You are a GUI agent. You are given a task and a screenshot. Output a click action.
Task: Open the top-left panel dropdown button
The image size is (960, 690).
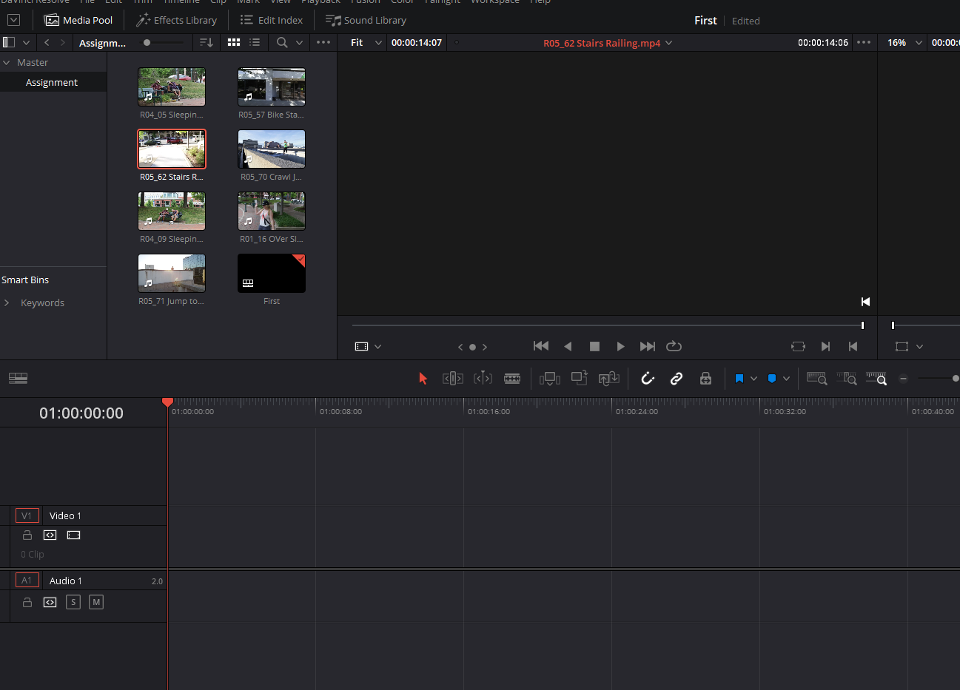point(13,21)
